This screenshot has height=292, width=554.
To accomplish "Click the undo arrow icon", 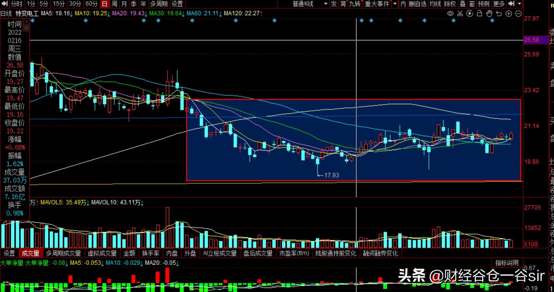I will [x=499, y=14].
